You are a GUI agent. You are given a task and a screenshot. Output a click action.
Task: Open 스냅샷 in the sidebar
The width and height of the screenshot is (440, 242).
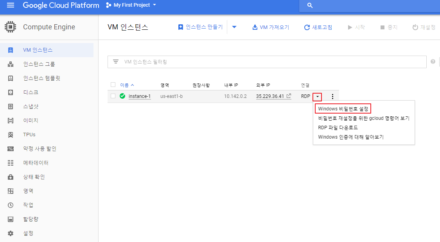pyautogui.click(x=31, y=106)
